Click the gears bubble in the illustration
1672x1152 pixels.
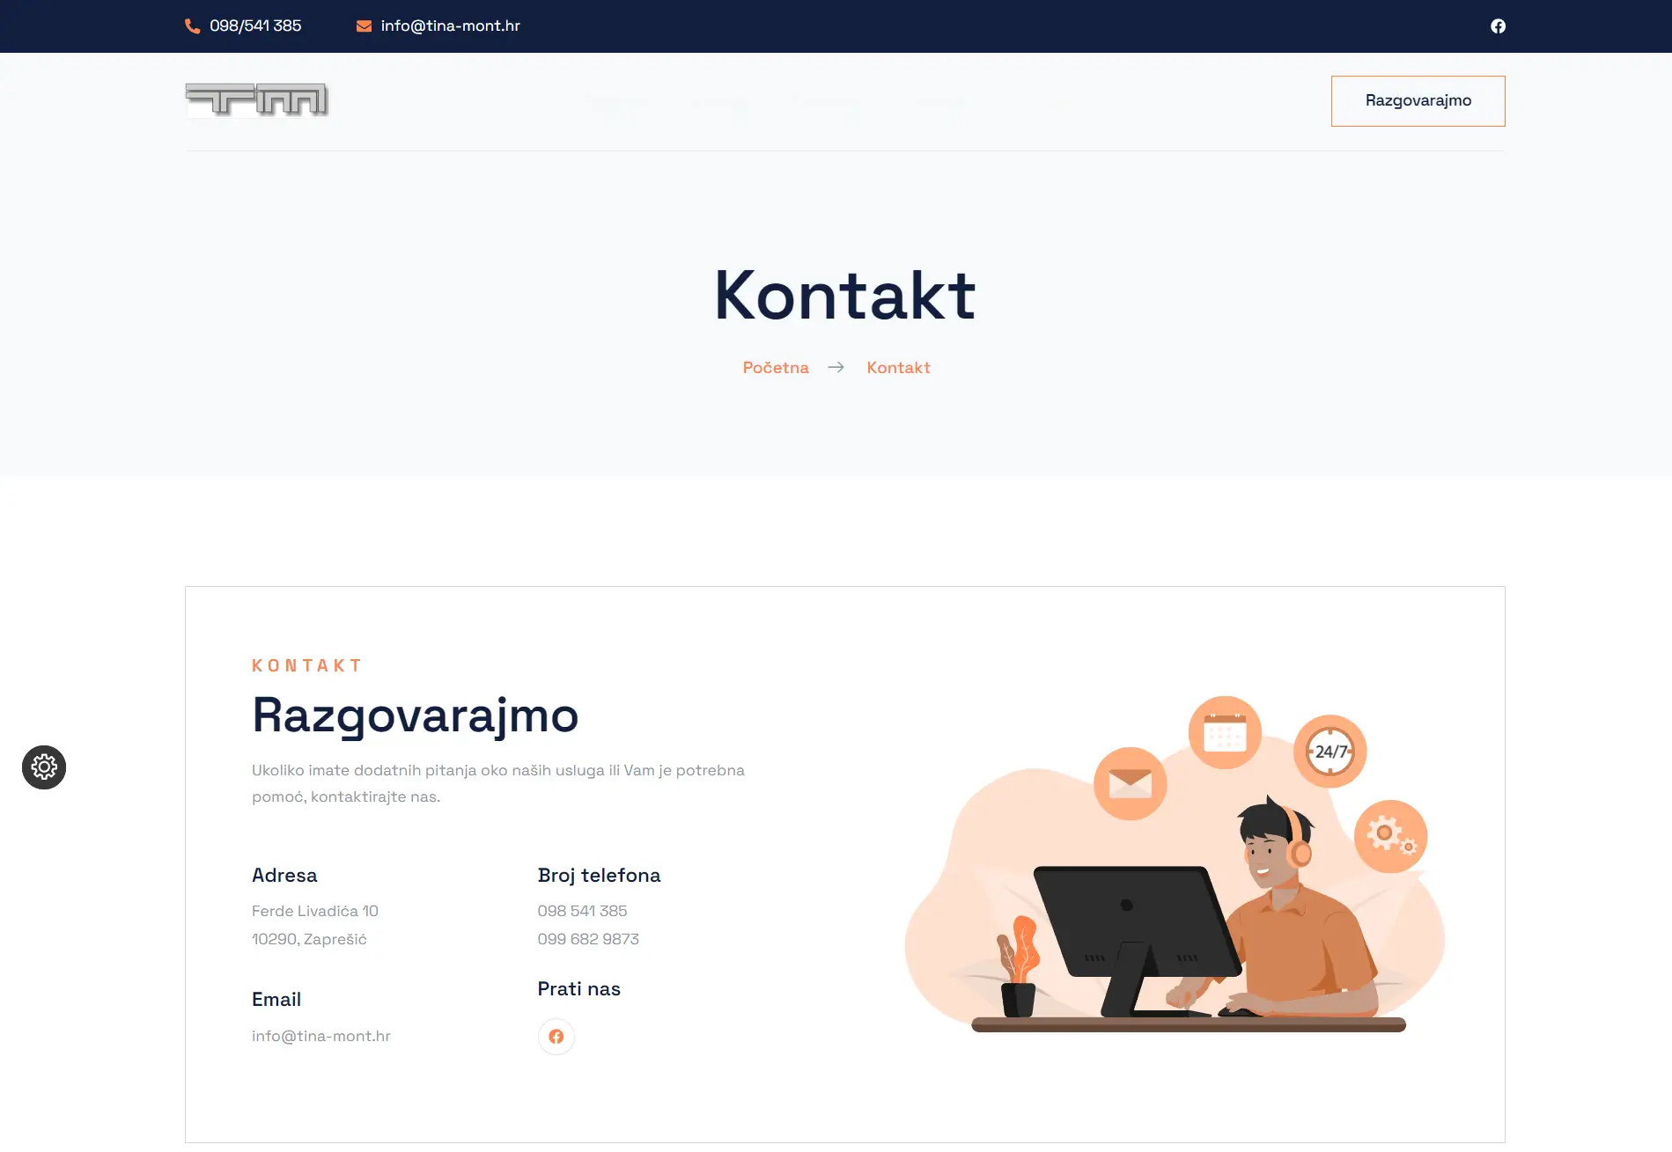coord(1390,836)
